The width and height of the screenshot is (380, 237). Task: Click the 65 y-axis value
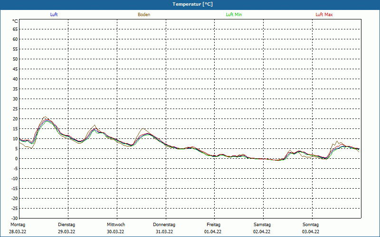click(15, 29)
